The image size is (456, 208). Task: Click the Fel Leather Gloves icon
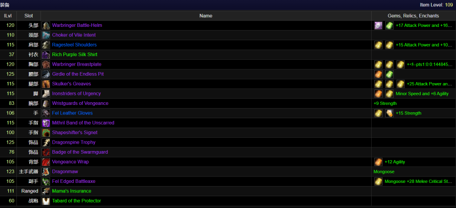[46, 113]
